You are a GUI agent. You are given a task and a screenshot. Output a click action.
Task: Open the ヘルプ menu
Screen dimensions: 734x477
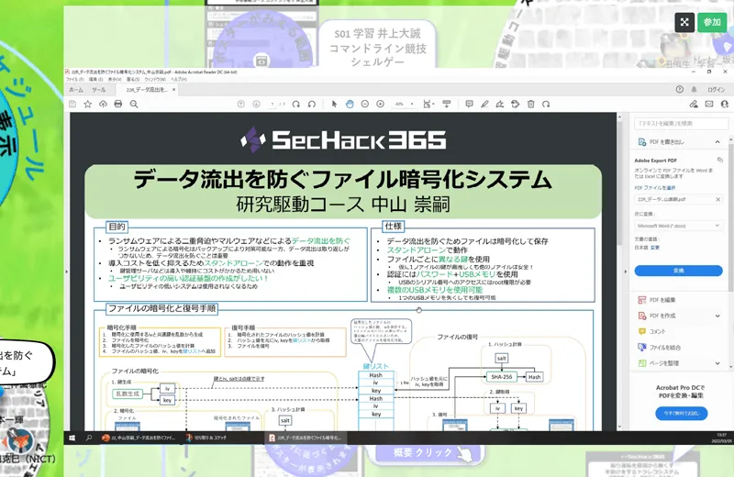[x=178, y=80]
